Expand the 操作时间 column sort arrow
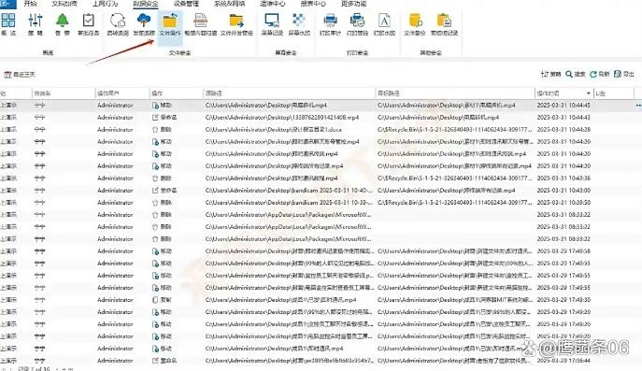This screenshot has height=371, width=642. coord(589,93)
